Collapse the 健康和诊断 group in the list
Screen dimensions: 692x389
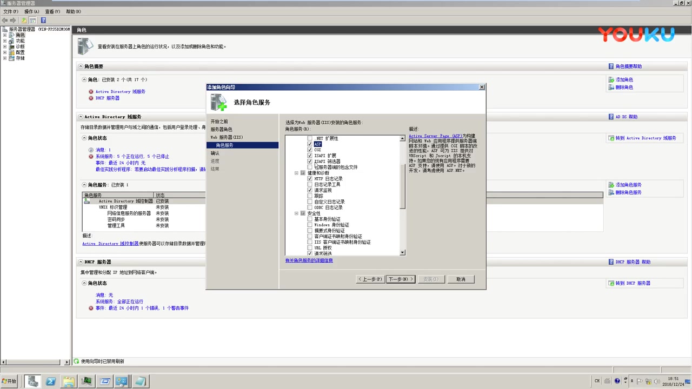click(296, 173)
